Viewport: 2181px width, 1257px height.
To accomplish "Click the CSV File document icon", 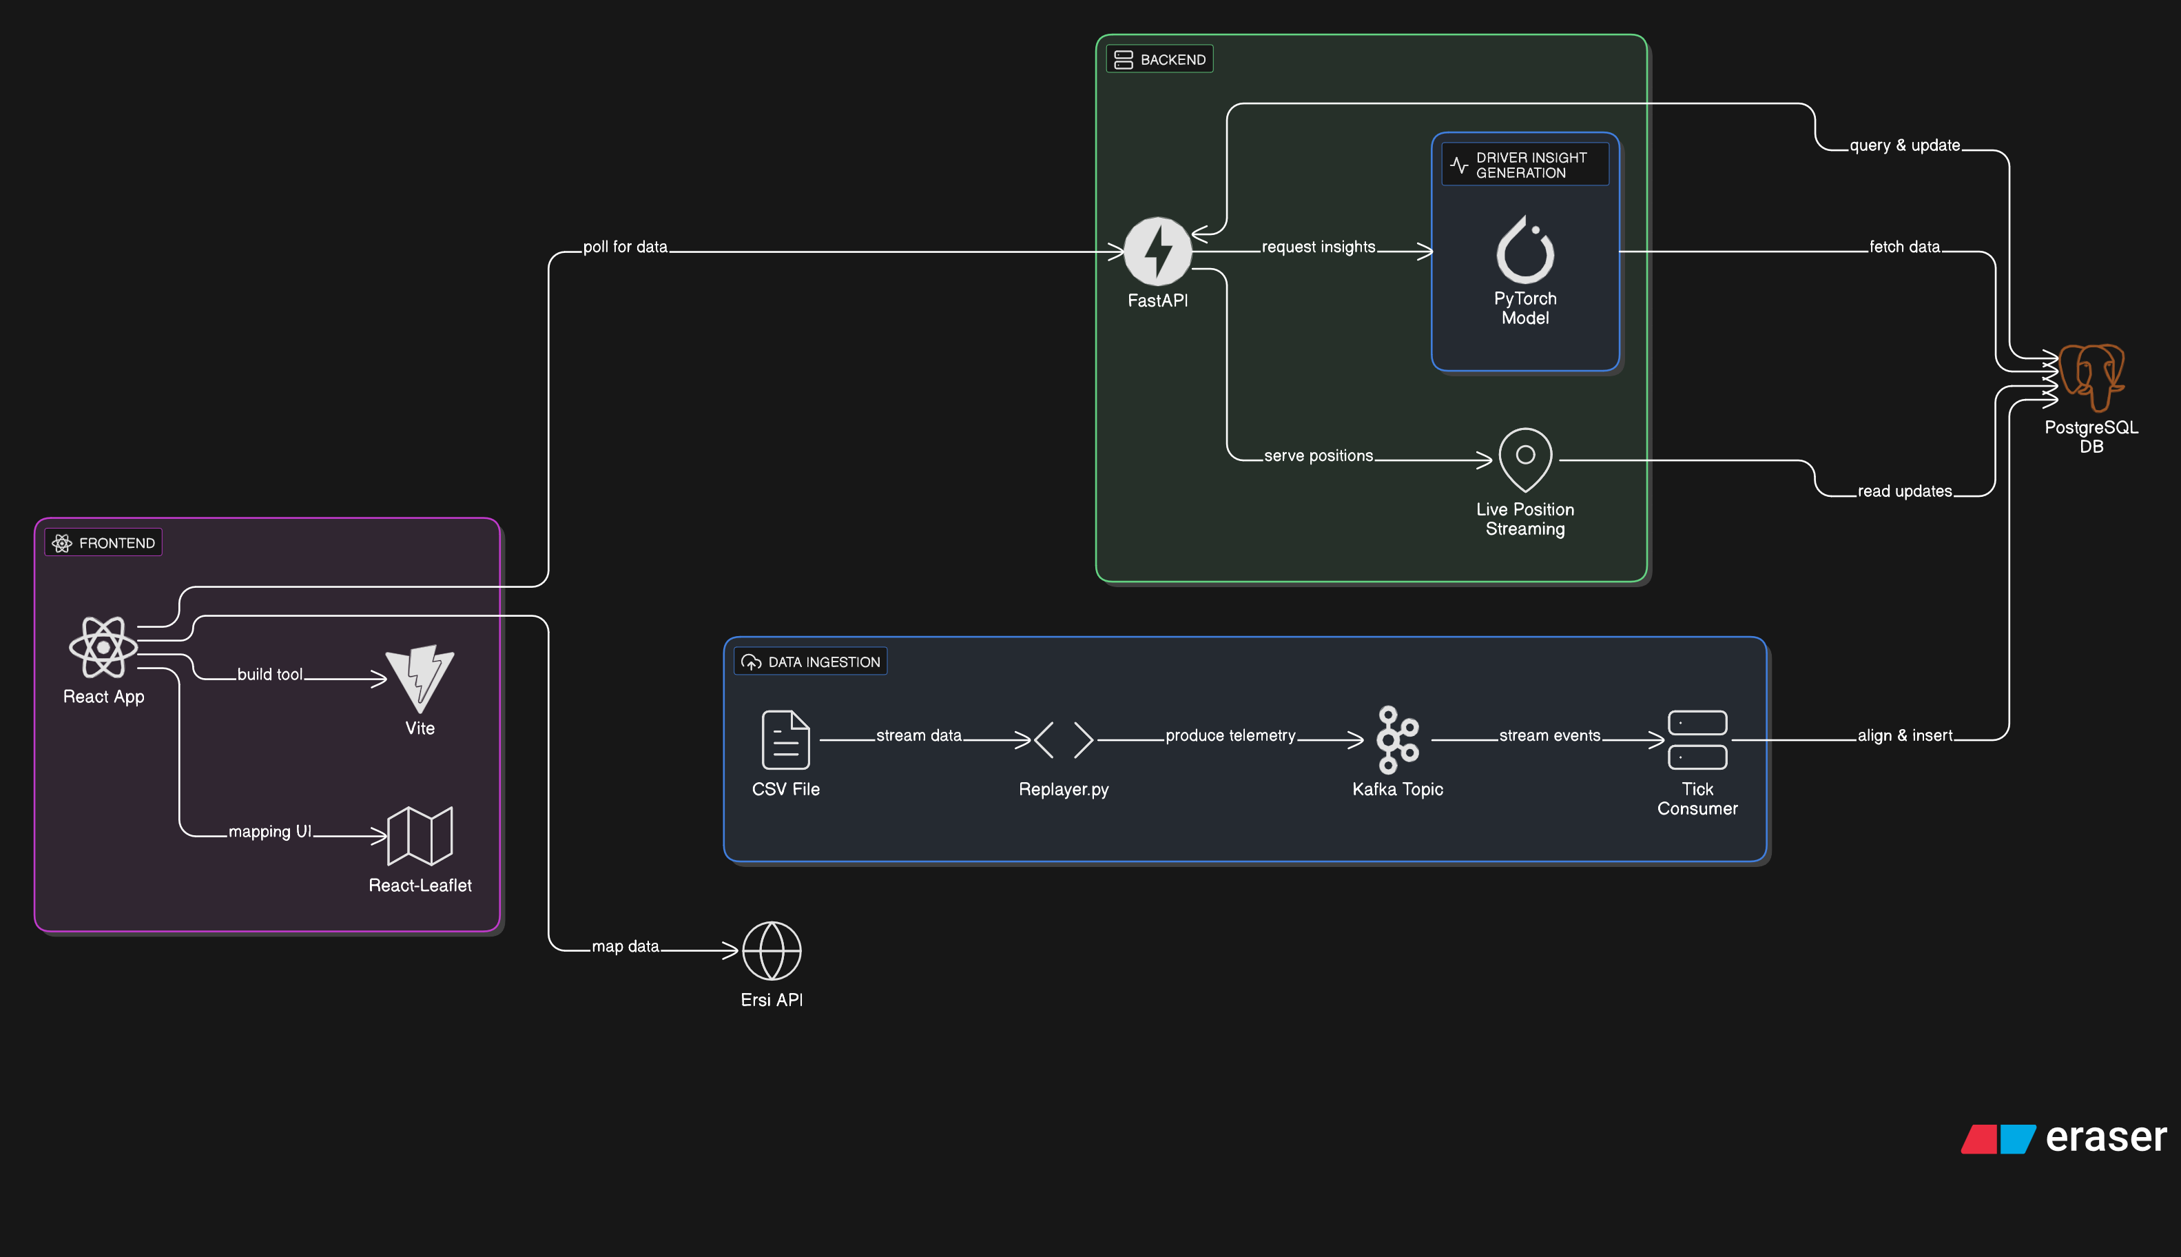I will 785,740.
